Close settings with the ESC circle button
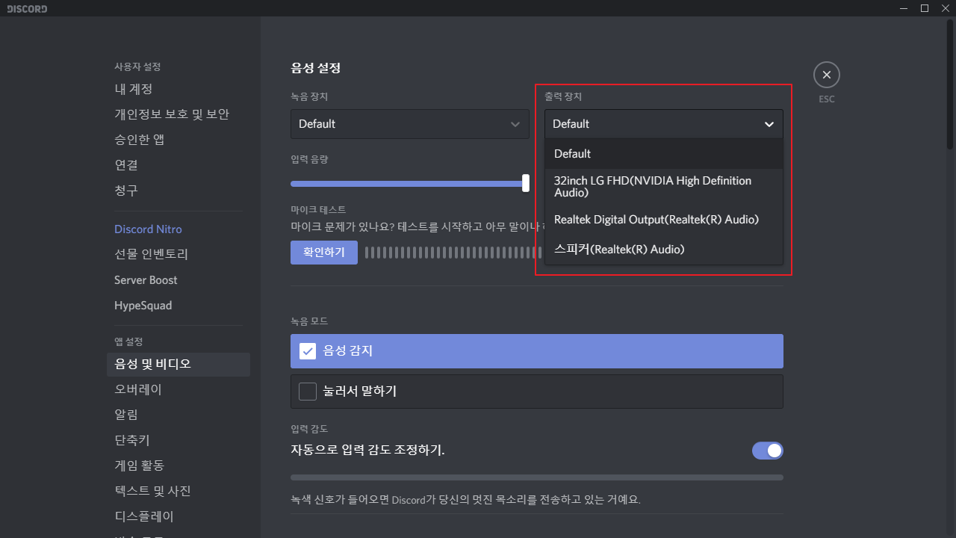The width and height of the screenshot is (956, 538). [x=827, y=75]
